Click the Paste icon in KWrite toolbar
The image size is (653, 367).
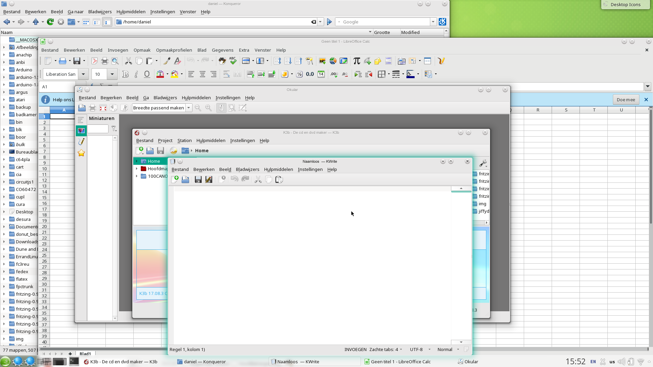[279, 179]
